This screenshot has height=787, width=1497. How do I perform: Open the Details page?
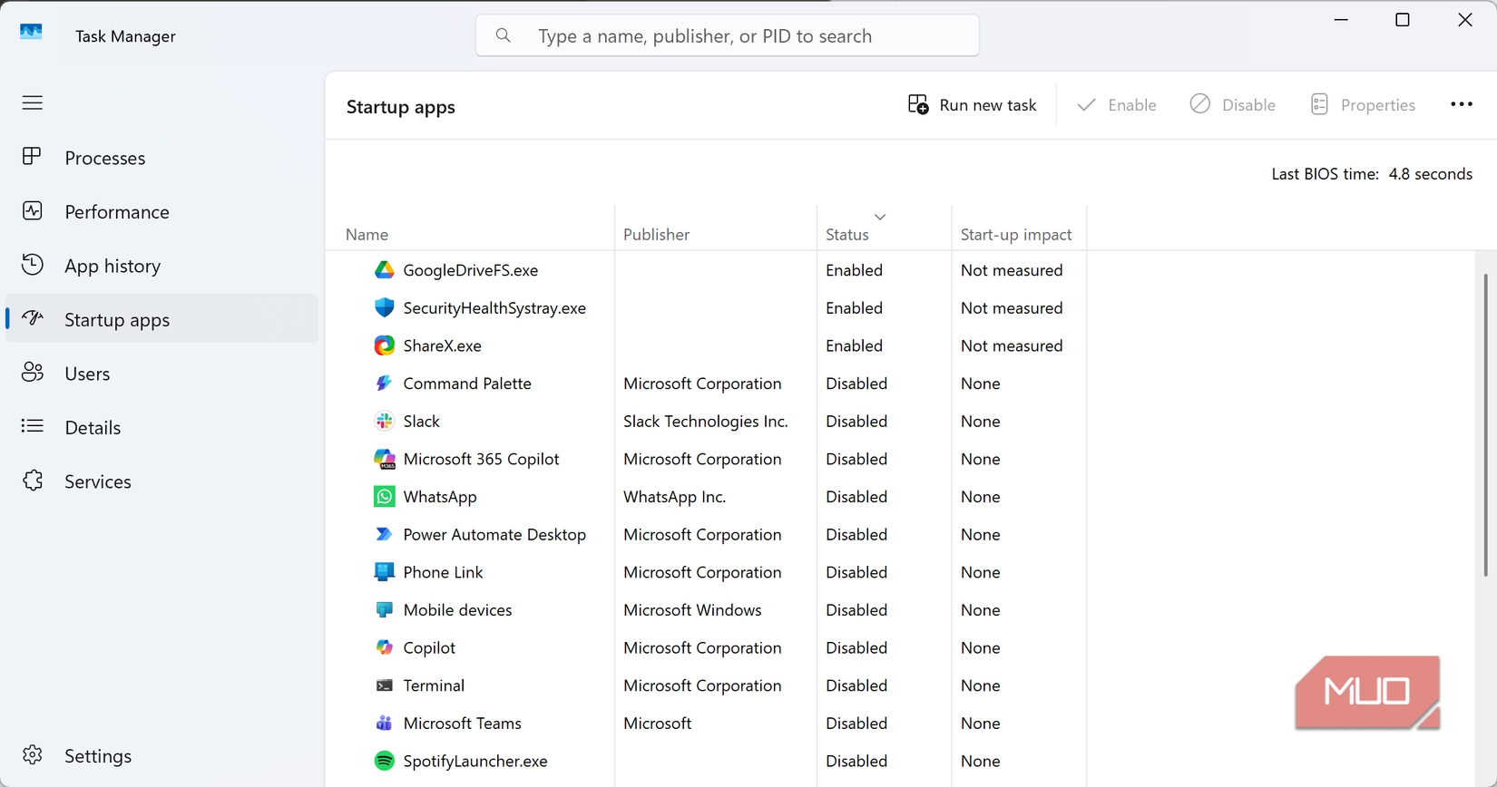162,427
